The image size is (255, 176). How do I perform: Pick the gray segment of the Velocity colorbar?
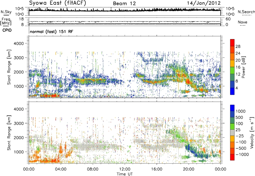[232, 132]
